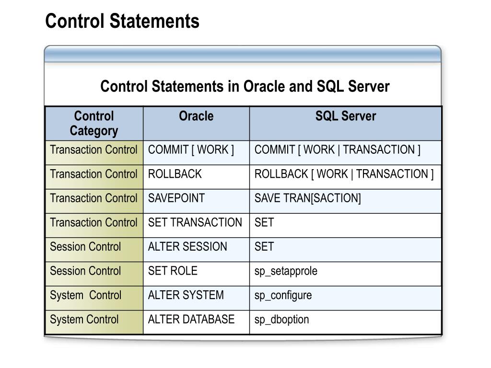Select the SET ROLE cell
The image size is (491, 368).
(196, 274)
